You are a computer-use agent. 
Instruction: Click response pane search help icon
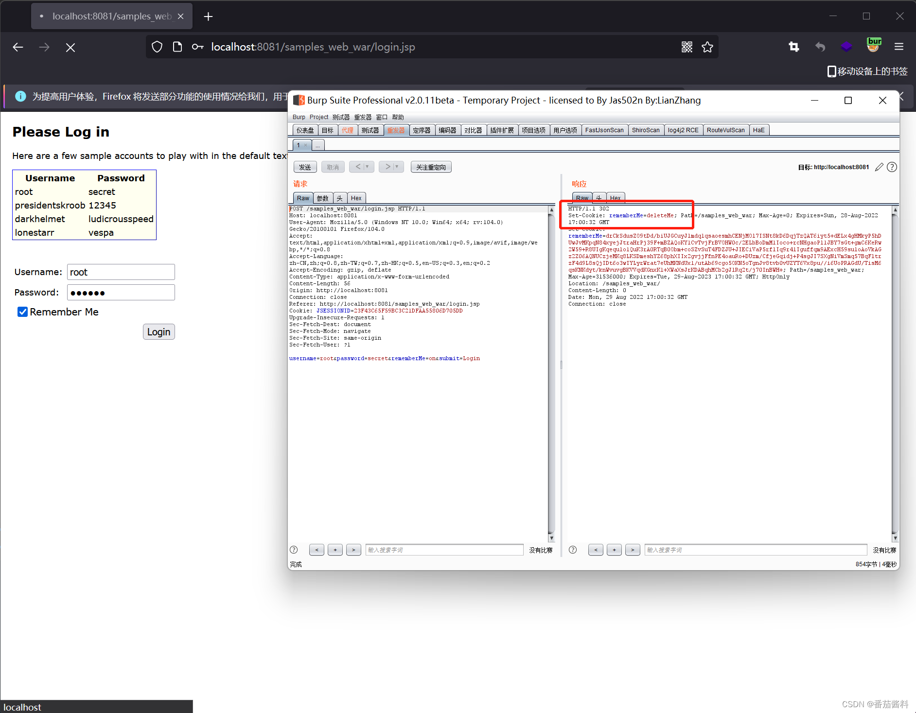573,550
